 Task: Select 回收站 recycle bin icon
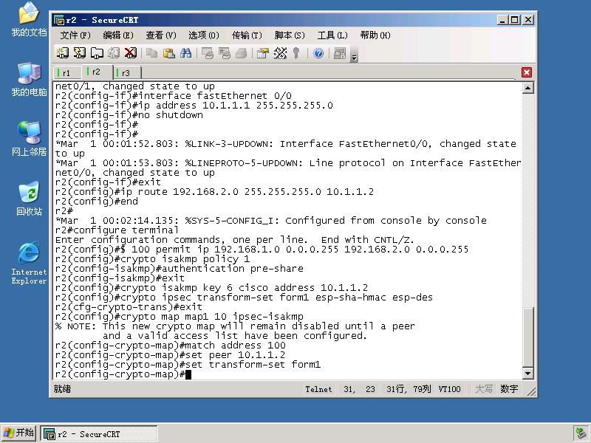pyautogui.click(x=29, y=199)
